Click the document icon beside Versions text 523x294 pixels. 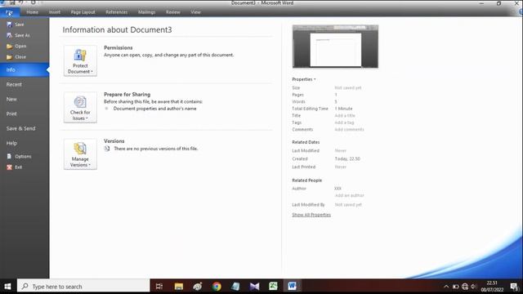tap(107, 149)
